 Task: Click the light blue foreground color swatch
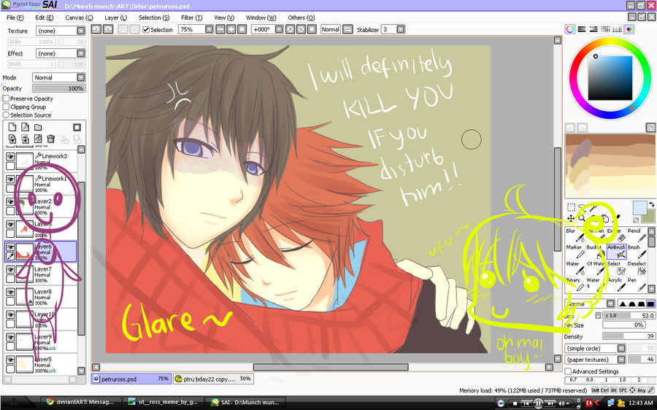tap(639, 207)
